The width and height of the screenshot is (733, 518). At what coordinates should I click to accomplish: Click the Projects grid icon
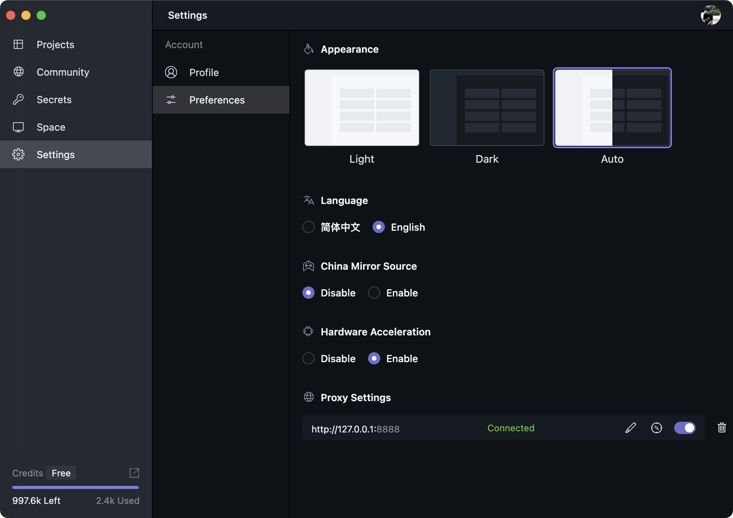18,45
